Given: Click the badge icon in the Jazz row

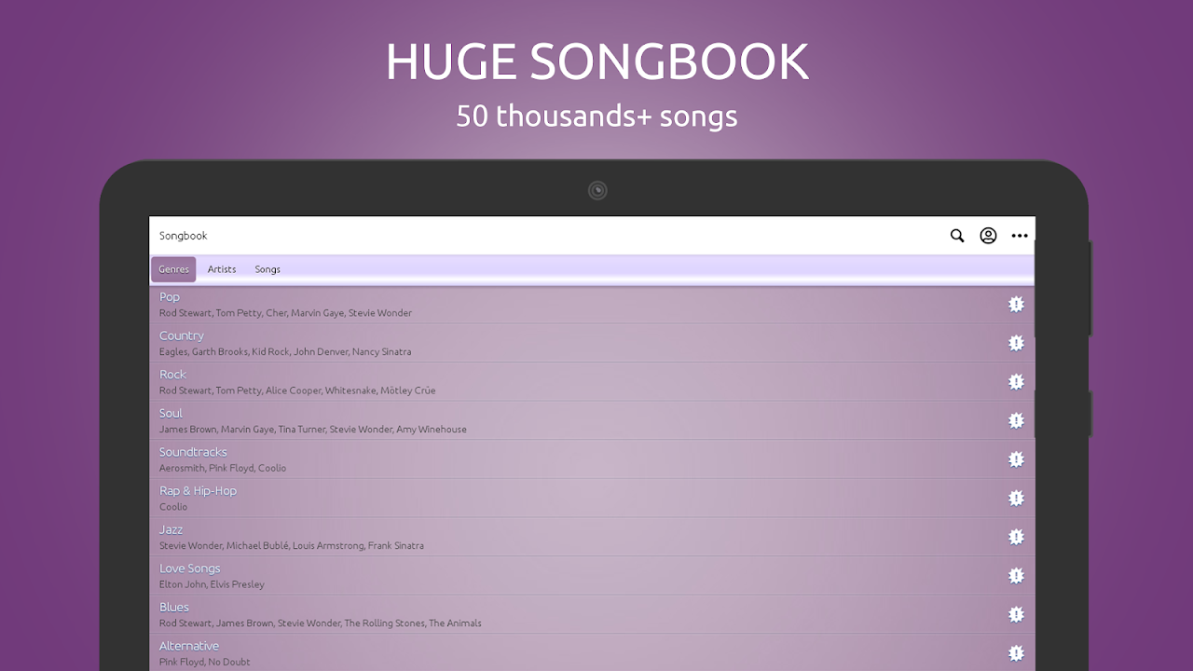Looking at the screenshot, I should (x=1016, y=537).
